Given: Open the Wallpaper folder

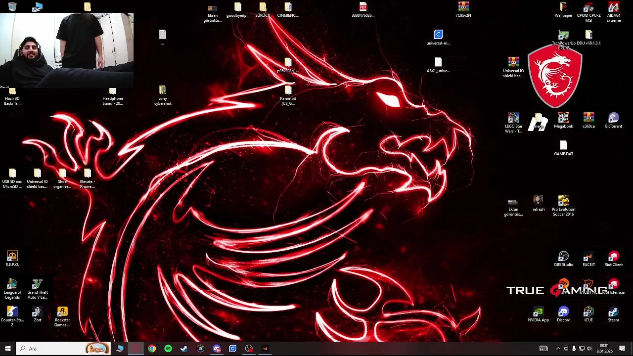Looking at the screenshot, I should (563, 10).
